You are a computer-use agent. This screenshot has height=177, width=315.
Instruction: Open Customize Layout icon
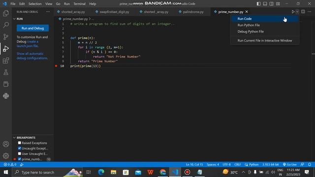[x=278, y=4]
